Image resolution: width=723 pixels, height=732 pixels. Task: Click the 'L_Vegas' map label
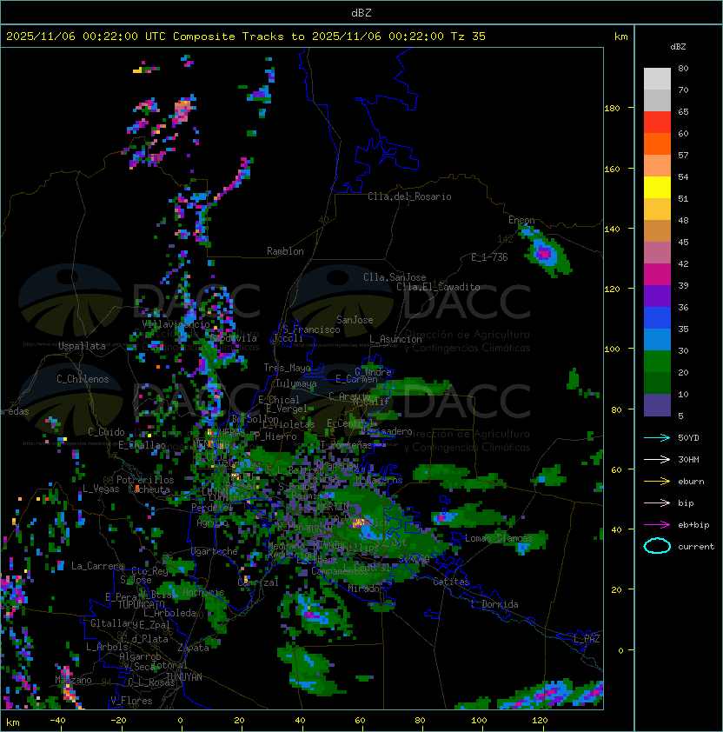pyautogui.click(x=101, y=489)
